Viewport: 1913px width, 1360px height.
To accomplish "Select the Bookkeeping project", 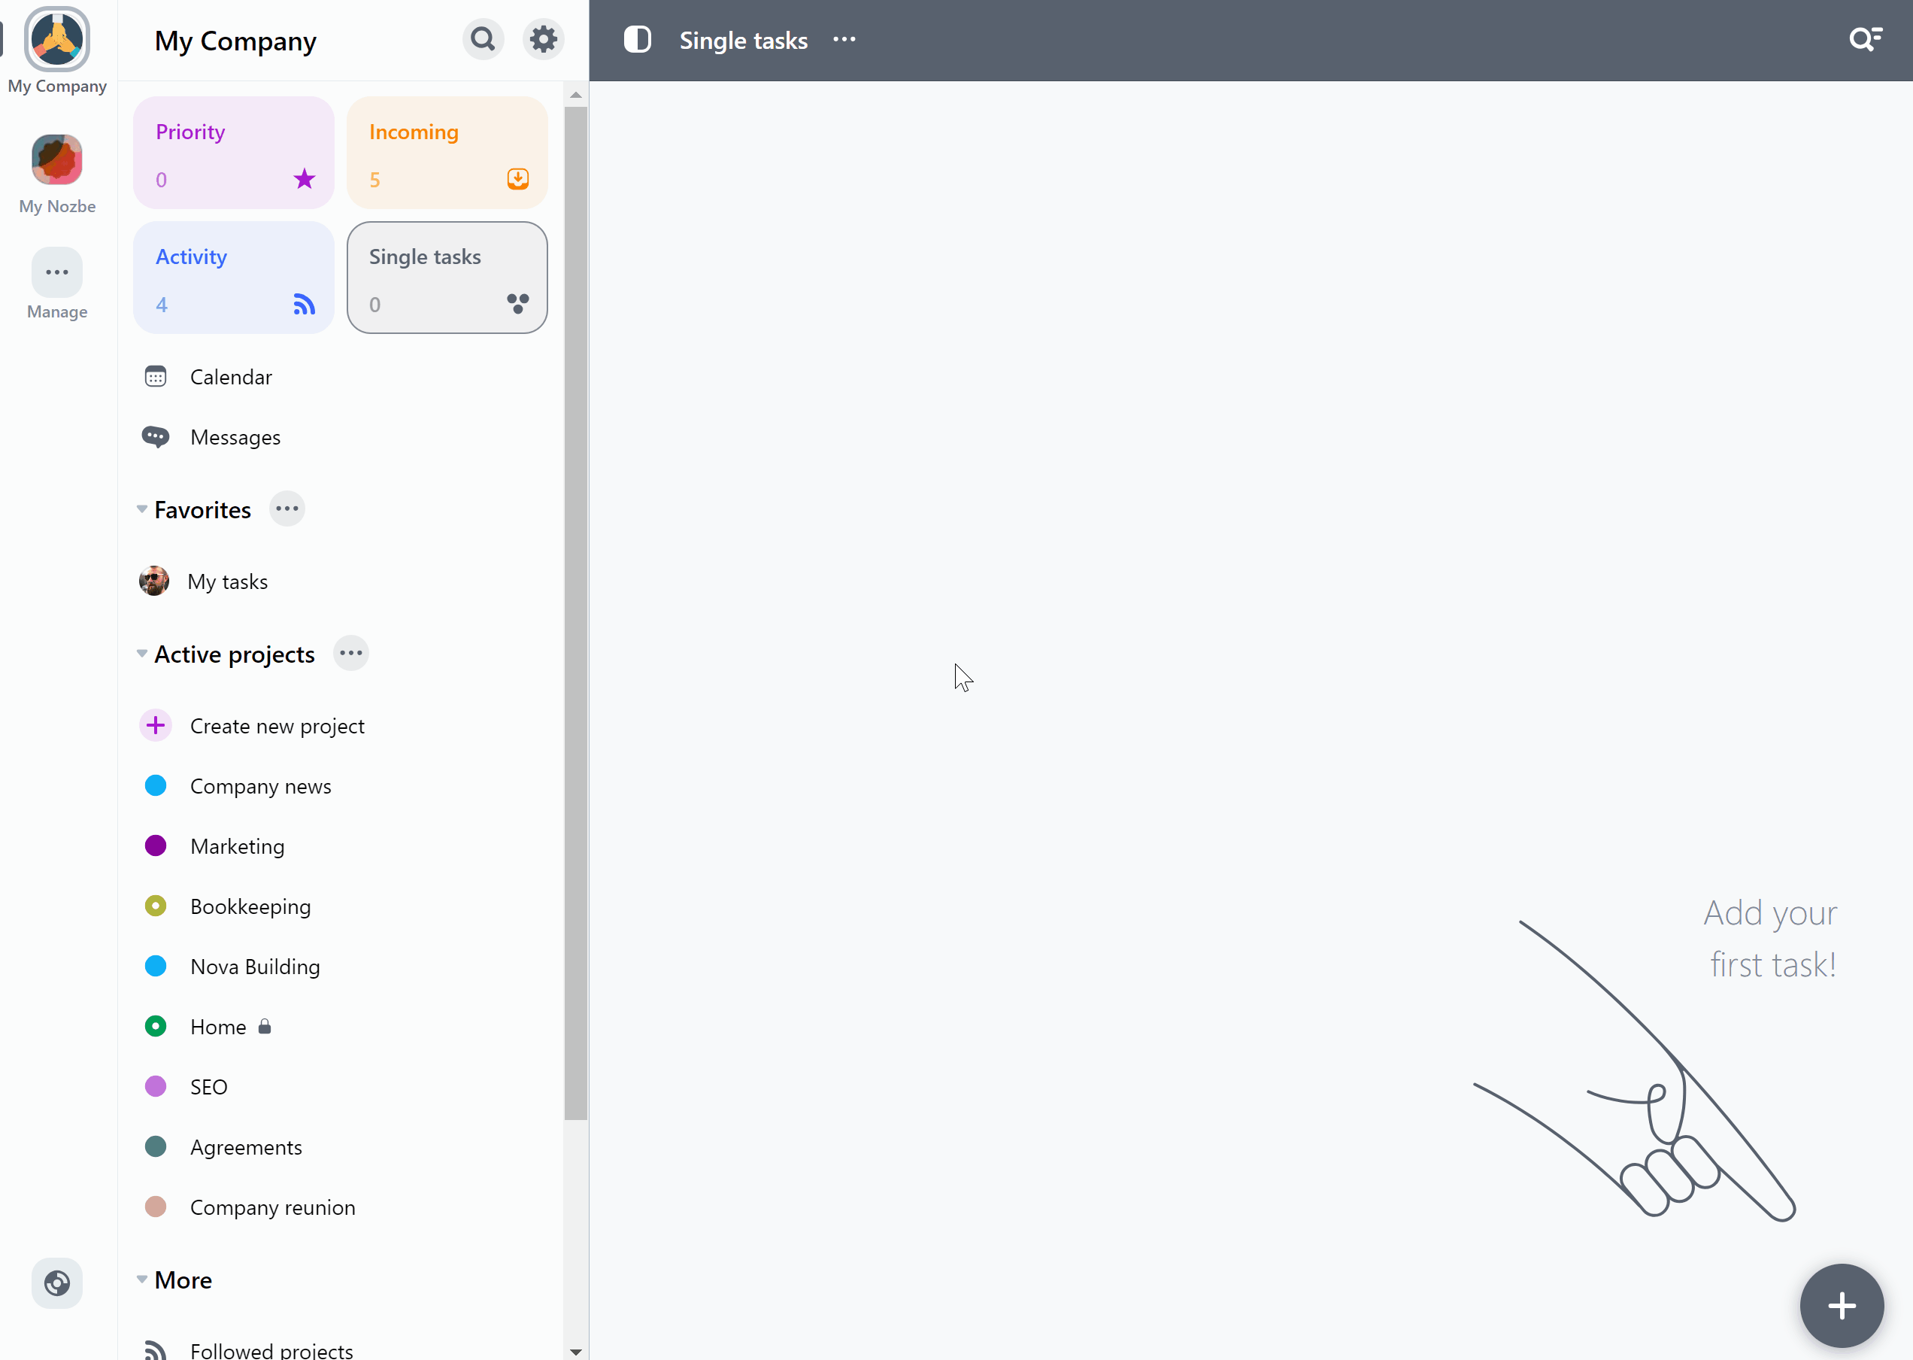I will [x=250, y=905].
